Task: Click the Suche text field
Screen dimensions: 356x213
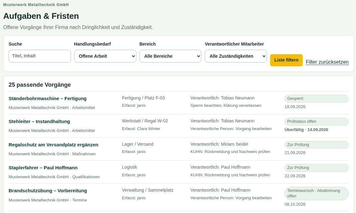Action: [x=40, y=56]
